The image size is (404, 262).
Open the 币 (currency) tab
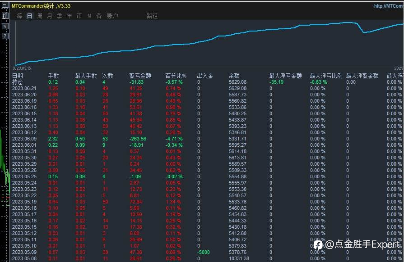[x=79, y=16]
